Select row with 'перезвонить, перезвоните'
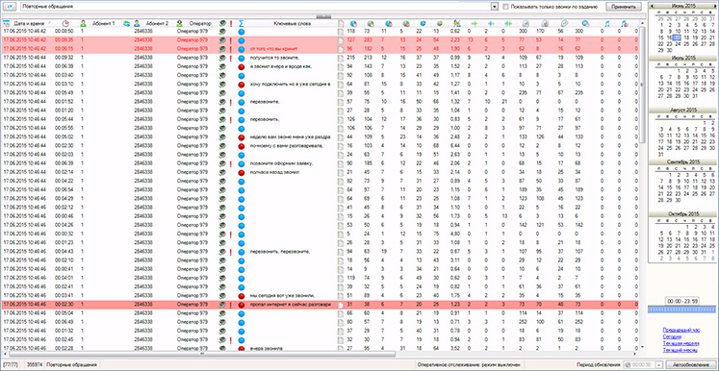The width and height of the screenshot is (719, 371). click(321, 252)
